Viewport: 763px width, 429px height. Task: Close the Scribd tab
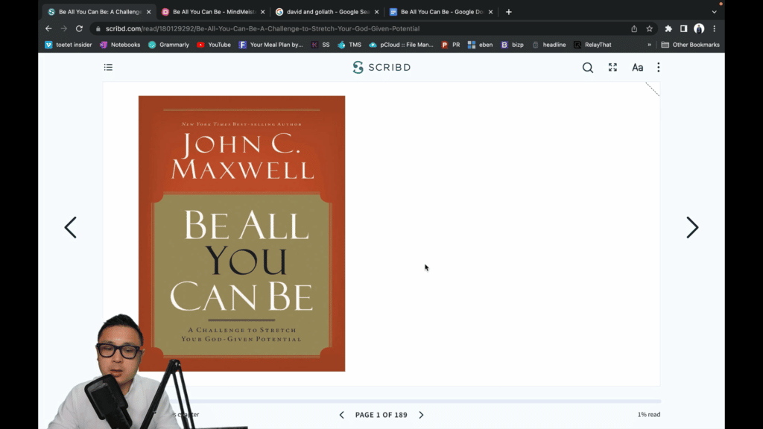[x=149, y=12]
